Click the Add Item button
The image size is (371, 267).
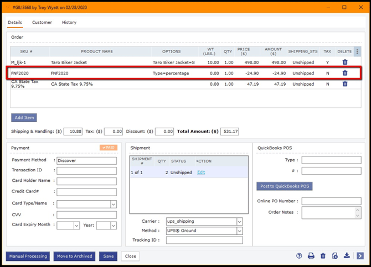coord(24,118)
